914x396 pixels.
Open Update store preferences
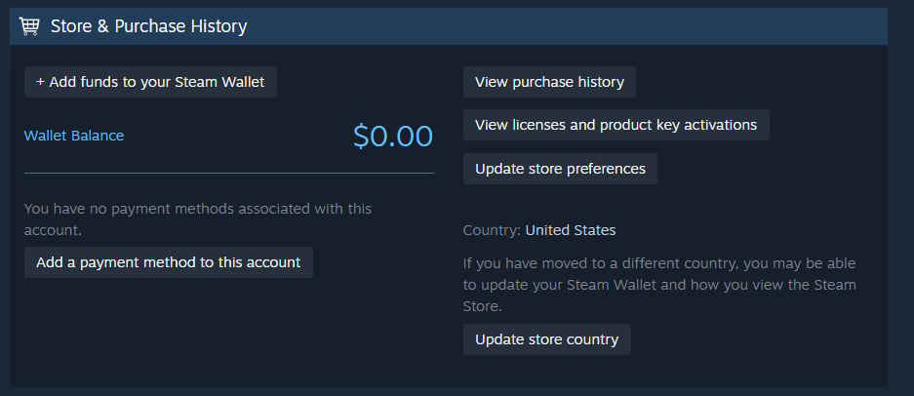[560, 169]
